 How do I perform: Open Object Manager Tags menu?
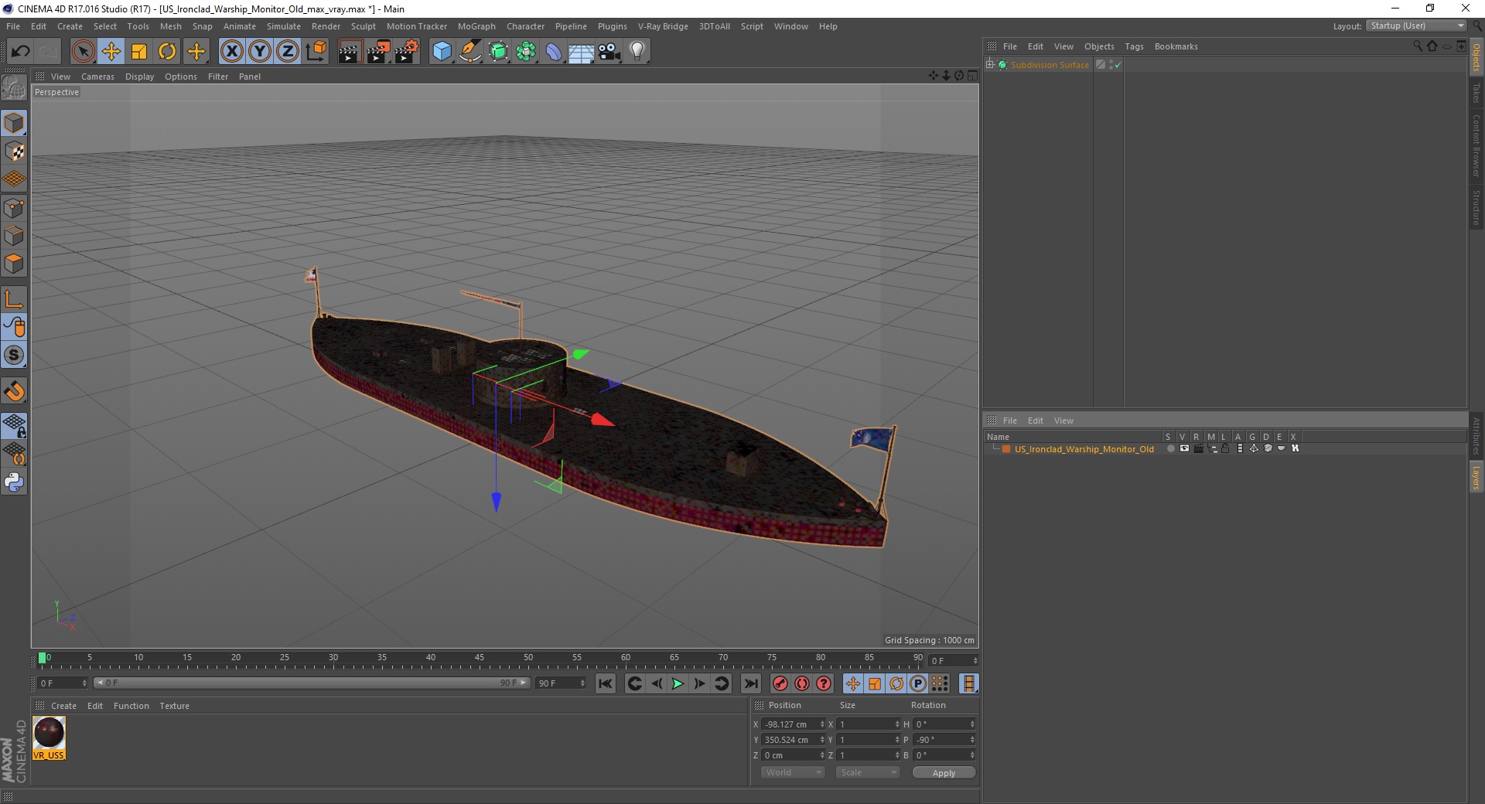pyautogui.click(x=1134, y=46)
